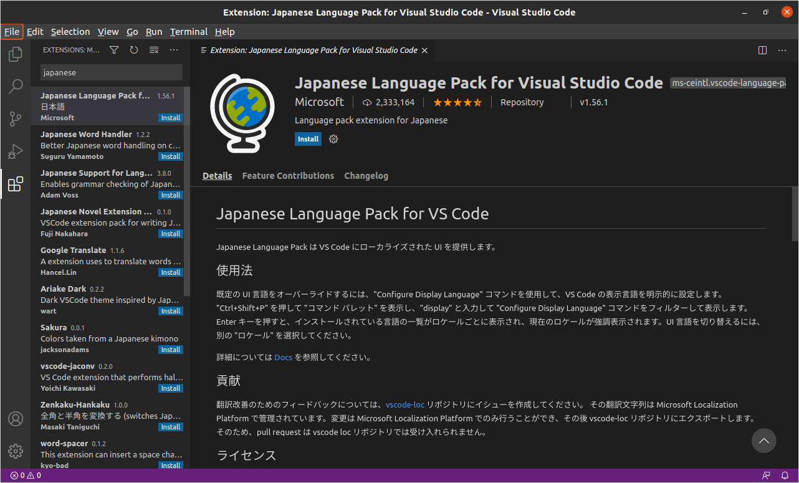
Task: Select the Extensions view icon
Action: tap(16, 184)
